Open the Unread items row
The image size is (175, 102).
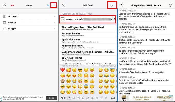(29, 23)
